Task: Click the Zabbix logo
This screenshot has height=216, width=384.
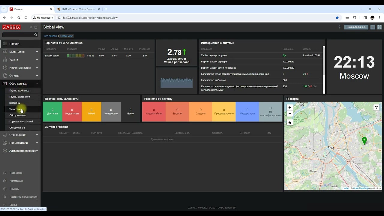Action: click(11, 27)
